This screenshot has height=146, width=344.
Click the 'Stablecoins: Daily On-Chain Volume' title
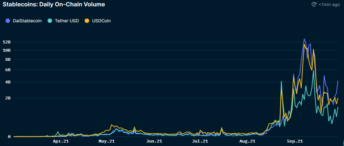tap(54, 5)
